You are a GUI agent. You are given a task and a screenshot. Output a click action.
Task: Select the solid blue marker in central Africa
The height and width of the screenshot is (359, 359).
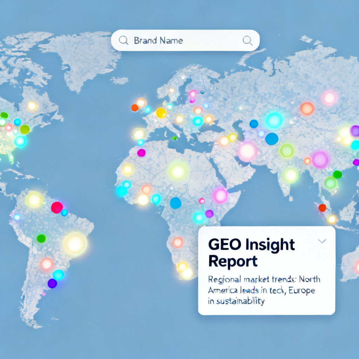[x=176, y=203]
